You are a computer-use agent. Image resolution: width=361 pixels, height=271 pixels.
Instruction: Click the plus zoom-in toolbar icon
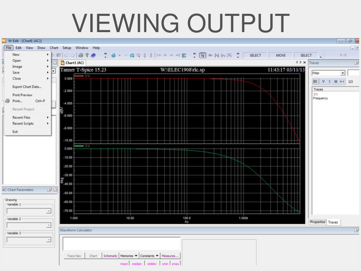pyautogui.click(x=120, y=55)
